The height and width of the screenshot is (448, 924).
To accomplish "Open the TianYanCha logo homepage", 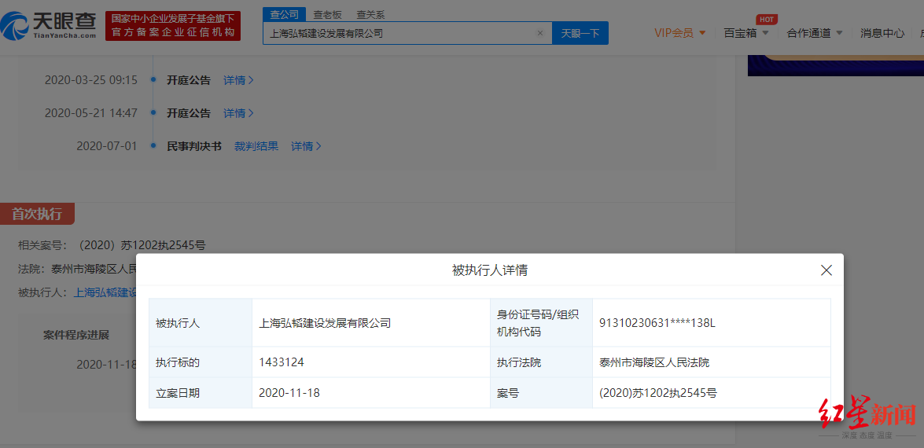I will coord(48,24).
